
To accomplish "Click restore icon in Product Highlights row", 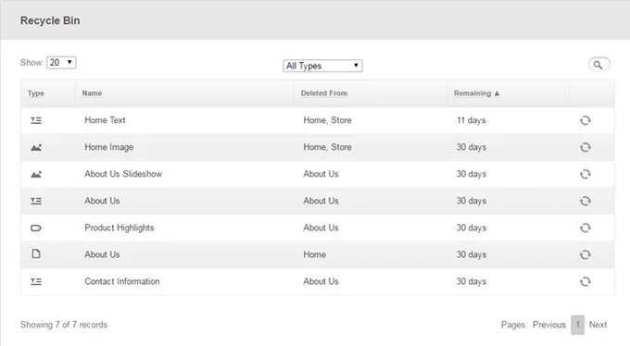I will click(585, 228).
